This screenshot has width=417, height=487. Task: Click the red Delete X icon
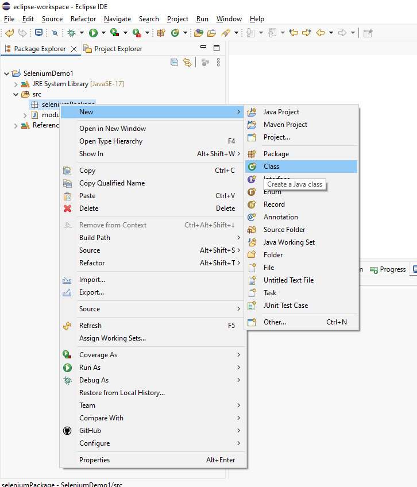[x=67, y=208]
